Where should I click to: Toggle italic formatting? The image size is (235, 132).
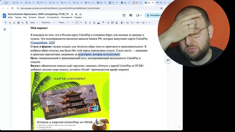(90, 23)
